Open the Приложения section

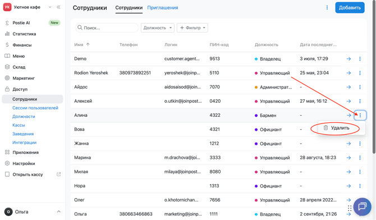tap(25, 152)
